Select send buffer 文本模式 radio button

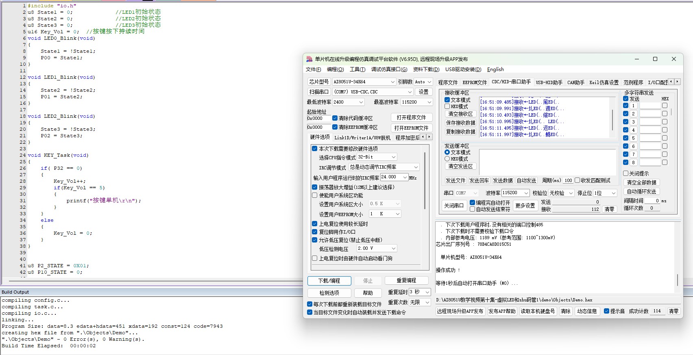click(x=447, y=152)
